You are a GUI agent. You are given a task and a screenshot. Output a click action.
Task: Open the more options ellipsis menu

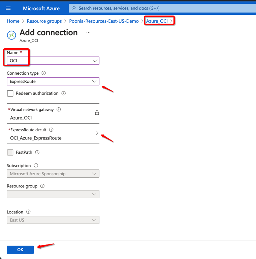[x=89, y=32]
